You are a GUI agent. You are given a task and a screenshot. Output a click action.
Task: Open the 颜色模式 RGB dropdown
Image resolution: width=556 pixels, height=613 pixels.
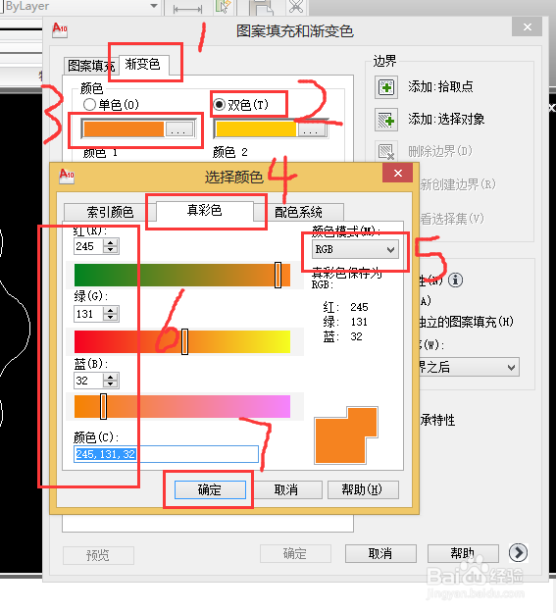pyautogui.click(x=355, y=249)
